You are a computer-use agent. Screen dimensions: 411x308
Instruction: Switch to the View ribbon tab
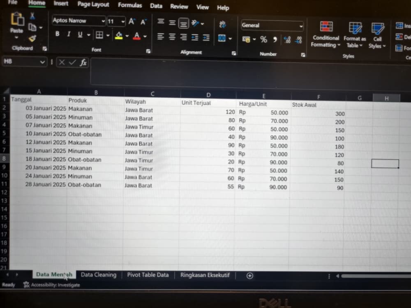tap(202, 7)
